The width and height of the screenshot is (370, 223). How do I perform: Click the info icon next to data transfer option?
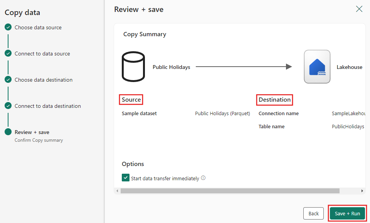203,178
